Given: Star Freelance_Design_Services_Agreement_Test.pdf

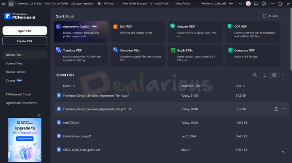Looking at the screenshot, I should coord(130,109).
